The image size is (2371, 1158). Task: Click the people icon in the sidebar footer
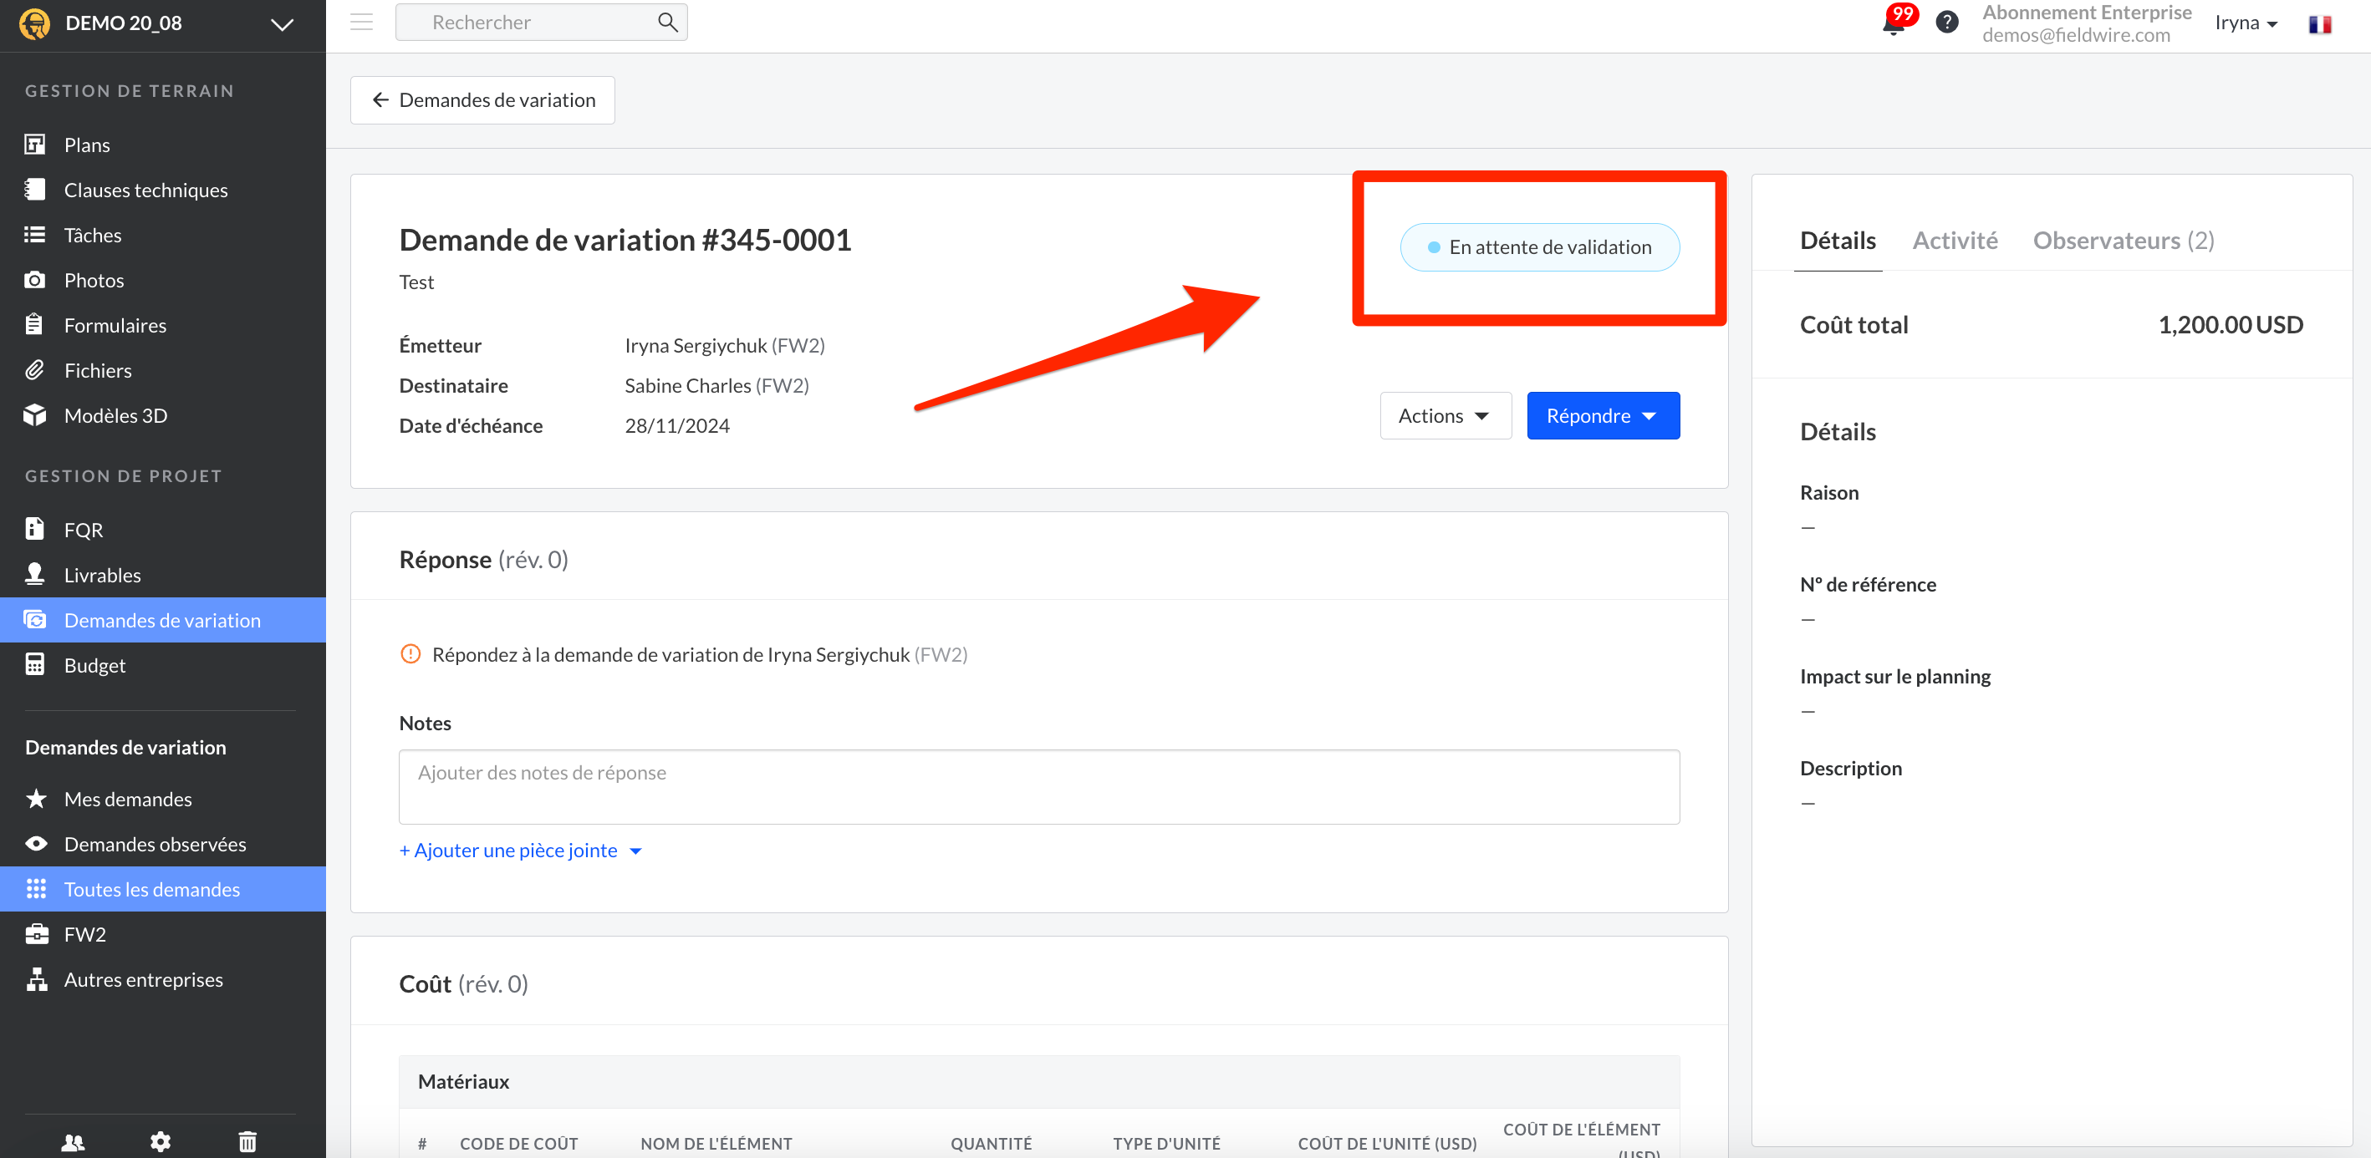73,1141
